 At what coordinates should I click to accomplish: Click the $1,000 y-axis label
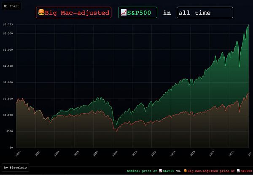click(x=8, y=115)
